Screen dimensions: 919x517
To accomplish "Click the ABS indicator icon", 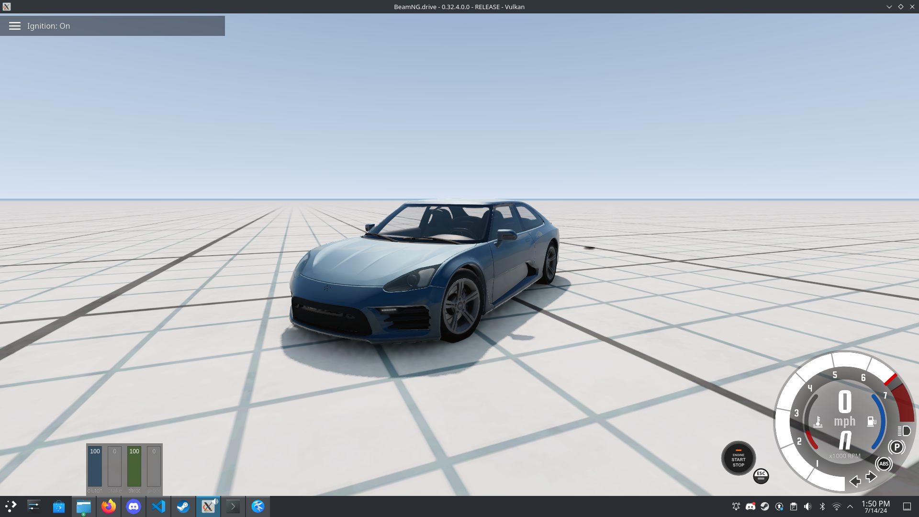I will tap(884, 464).
